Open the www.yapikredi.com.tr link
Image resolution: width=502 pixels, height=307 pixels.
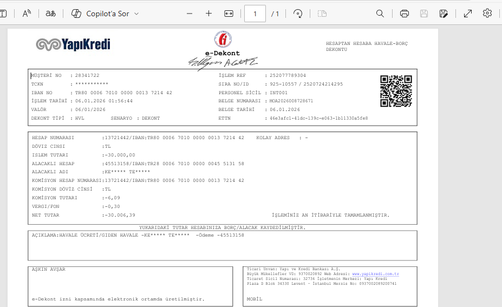pyautogui.click(x=375, y=274)
